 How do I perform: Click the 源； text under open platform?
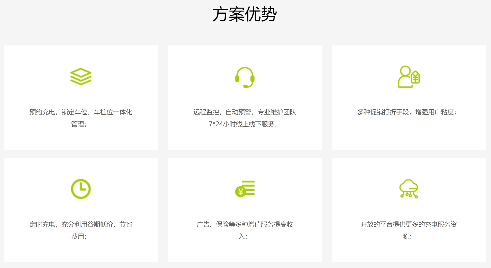pyautogui.click(x=407, y=236)
